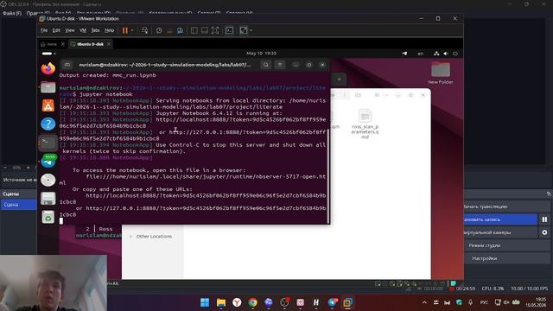Select VMware Workstation in the taskbar
The image size is (553, 311).
347,302
